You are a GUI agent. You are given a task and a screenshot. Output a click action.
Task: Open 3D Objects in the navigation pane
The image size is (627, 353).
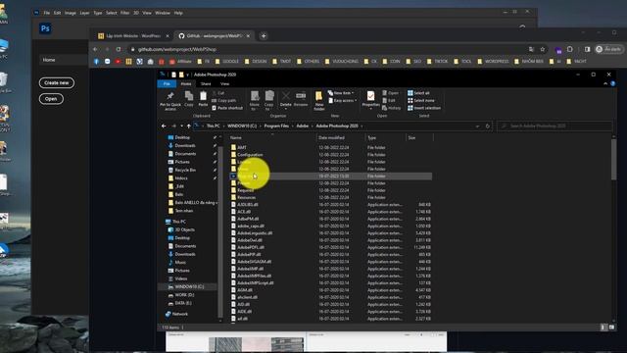tap(184, 229)
